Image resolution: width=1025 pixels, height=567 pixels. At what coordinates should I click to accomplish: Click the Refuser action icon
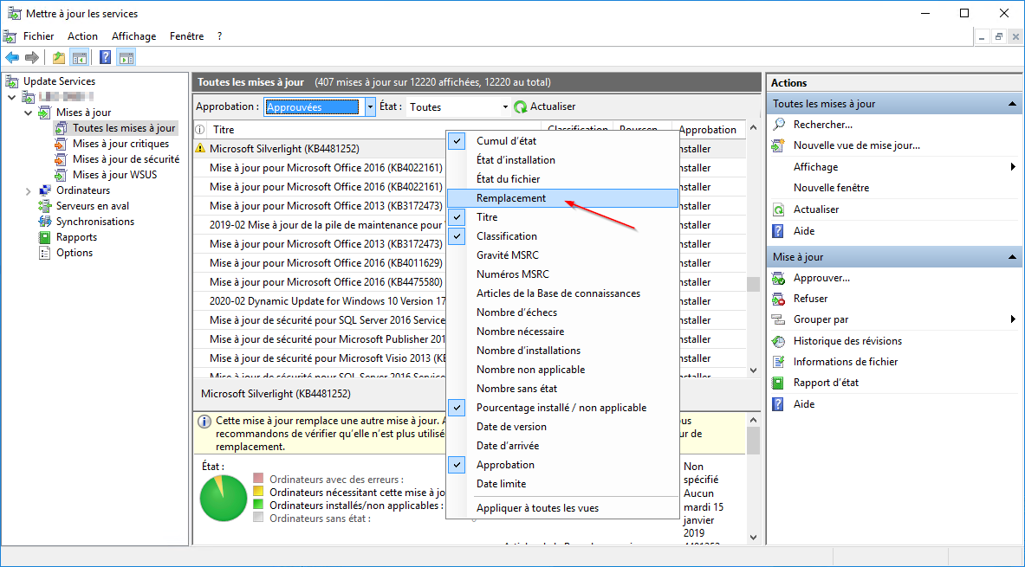pyautogui.click(x=779, y=299)
